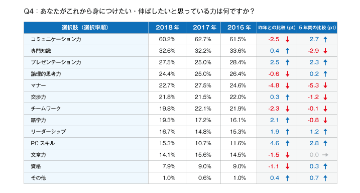Click the 5年間の比較 (pt) header
This screenshot has width=360, height=193.
[317, 28]
